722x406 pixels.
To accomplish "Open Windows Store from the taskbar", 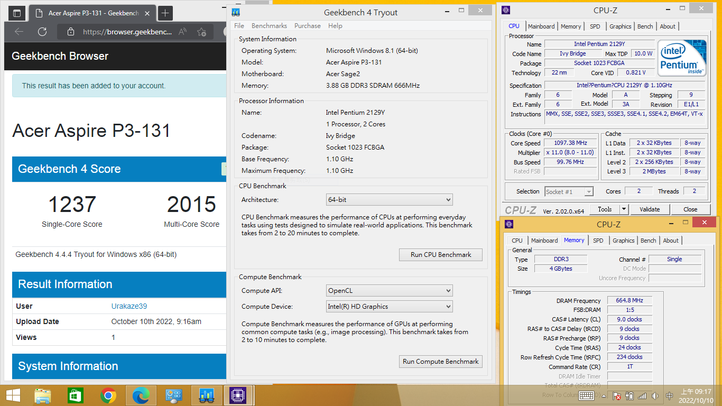I will coord(76,395).
